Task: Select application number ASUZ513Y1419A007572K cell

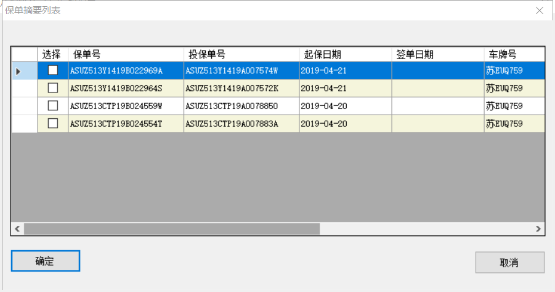Action: point(241,88)
